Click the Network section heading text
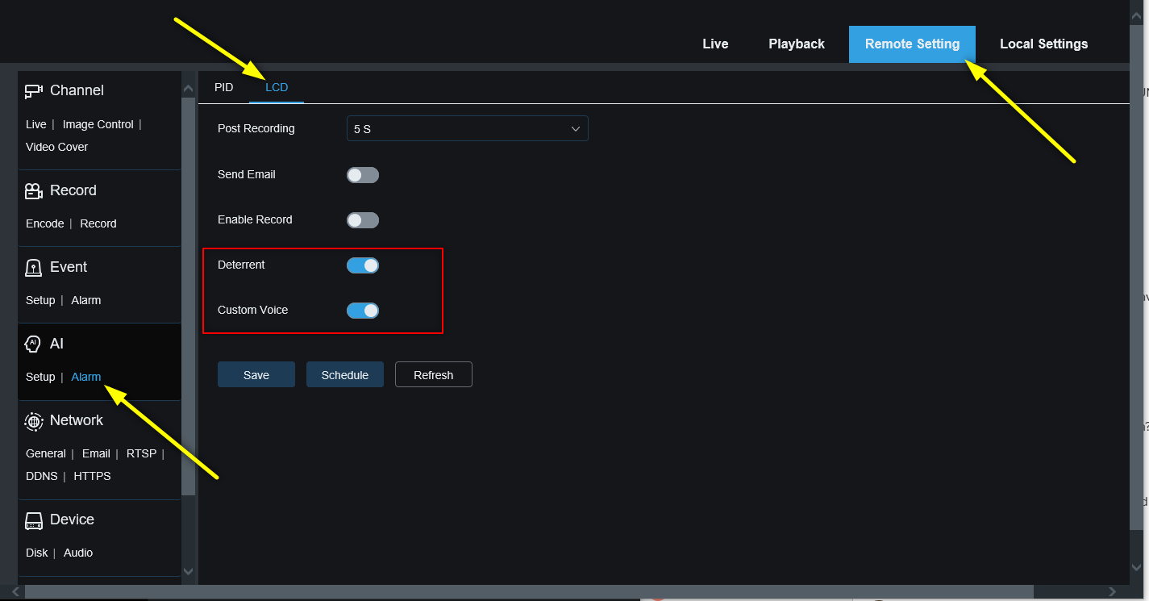The image size is (1149, 601). click(77, 420)
